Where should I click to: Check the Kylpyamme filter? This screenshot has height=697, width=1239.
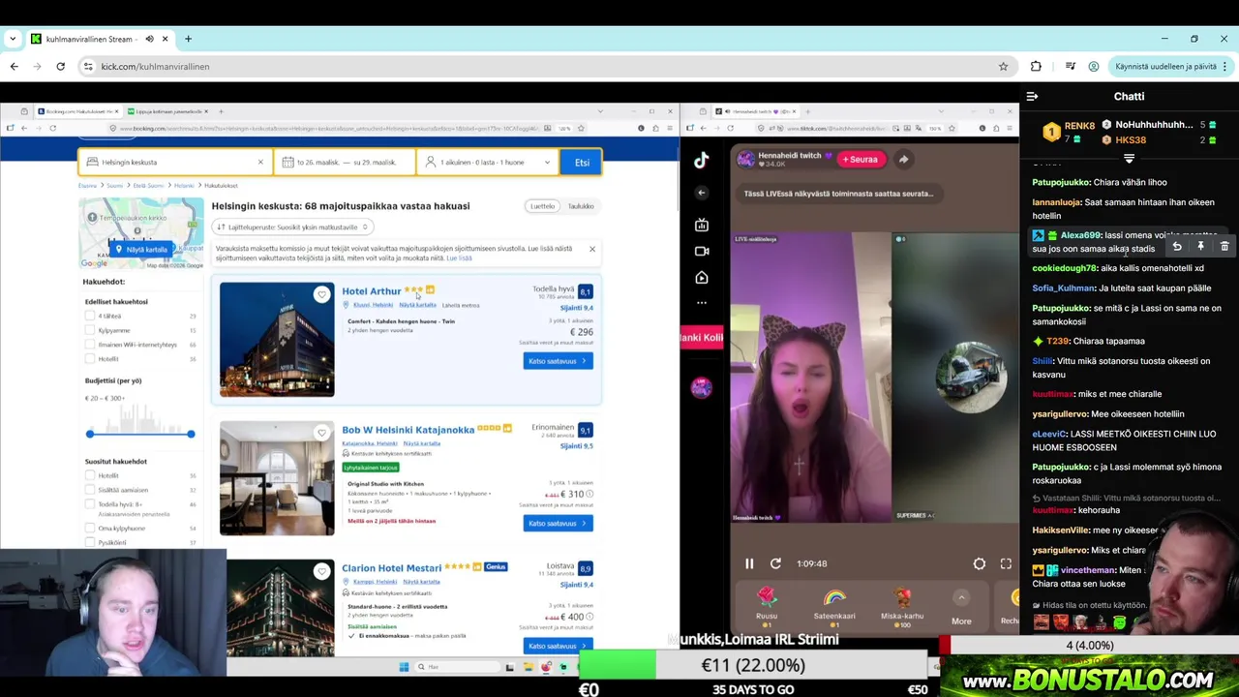click(x=90, y=330)
